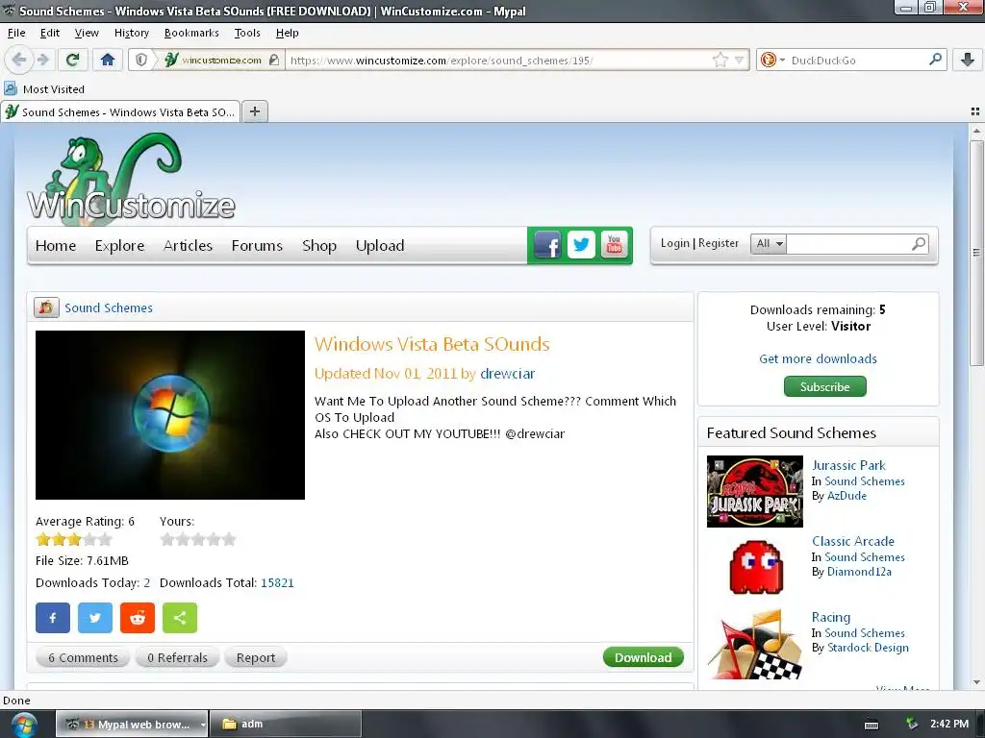Open the Windows Start orb

pos(23,725)
